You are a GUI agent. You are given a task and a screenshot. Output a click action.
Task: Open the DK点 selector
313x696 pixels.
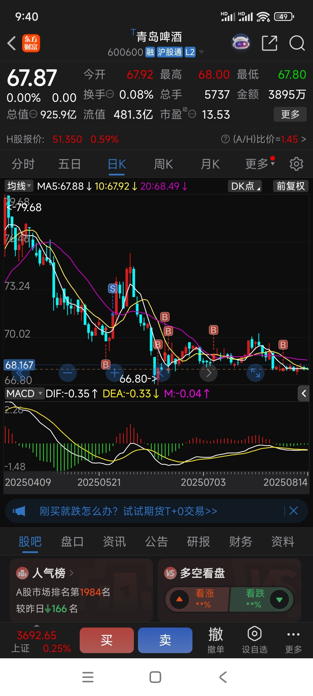[x=245, y=186]
